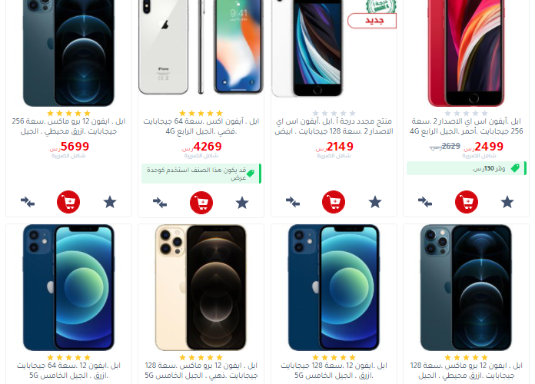Click the red جديد badge on iPhone SE
The image size is (535, 384).
pos(372,21)
